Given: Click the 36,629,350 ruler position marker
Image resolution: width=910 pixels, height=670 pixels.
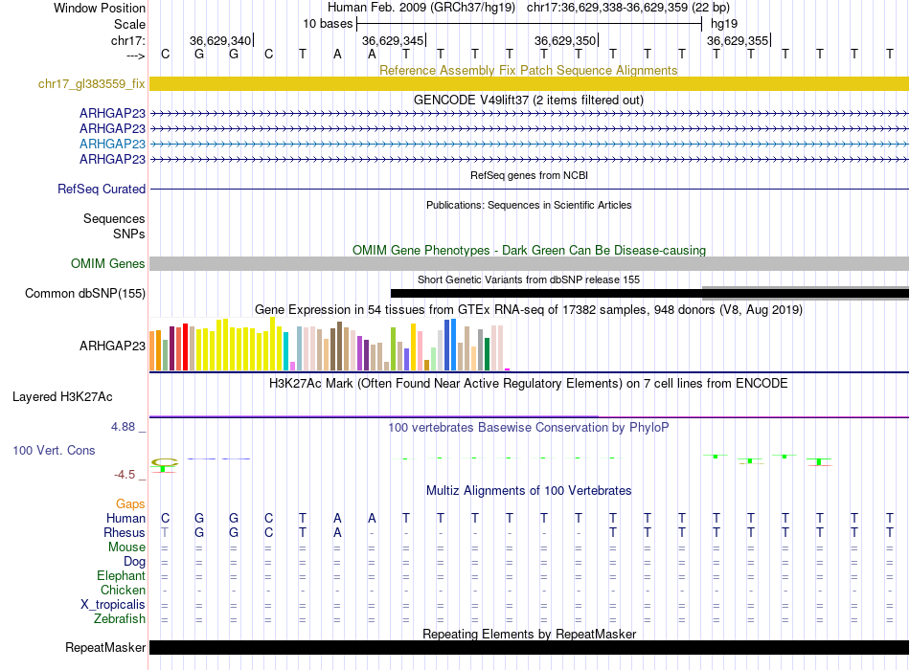Looking at the screenshot, I should click(x=565, y=40).
